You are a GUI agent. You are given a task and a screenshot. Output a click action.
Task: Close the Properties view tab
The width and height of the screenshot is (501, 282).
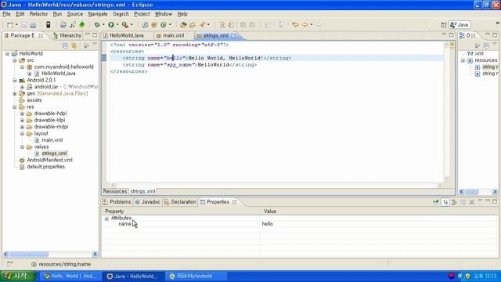click(x=235, y=202)
